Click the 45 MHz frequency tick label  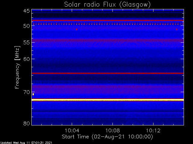click(x=27, y=11)
